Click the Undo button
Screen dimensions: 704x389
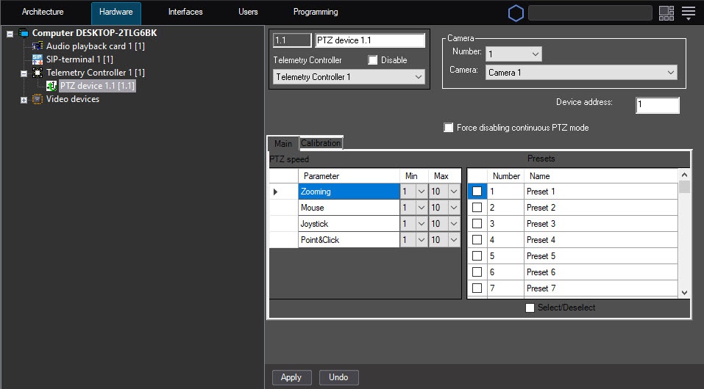(x=338, y=377)
